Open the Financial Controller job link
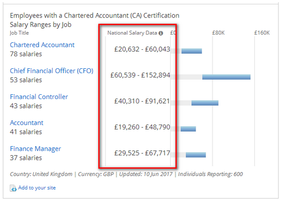The width and height of the screenshot is (281, 202). pyautogui.click(x=39, y=97)
